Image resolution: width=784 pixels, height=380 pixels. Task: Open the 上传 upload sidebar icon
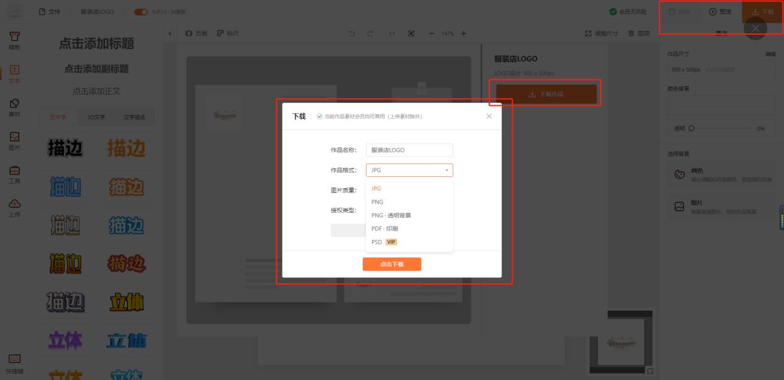14,207
